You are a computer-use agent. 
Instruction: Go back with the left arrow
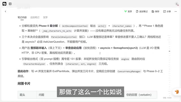point(5,11)
